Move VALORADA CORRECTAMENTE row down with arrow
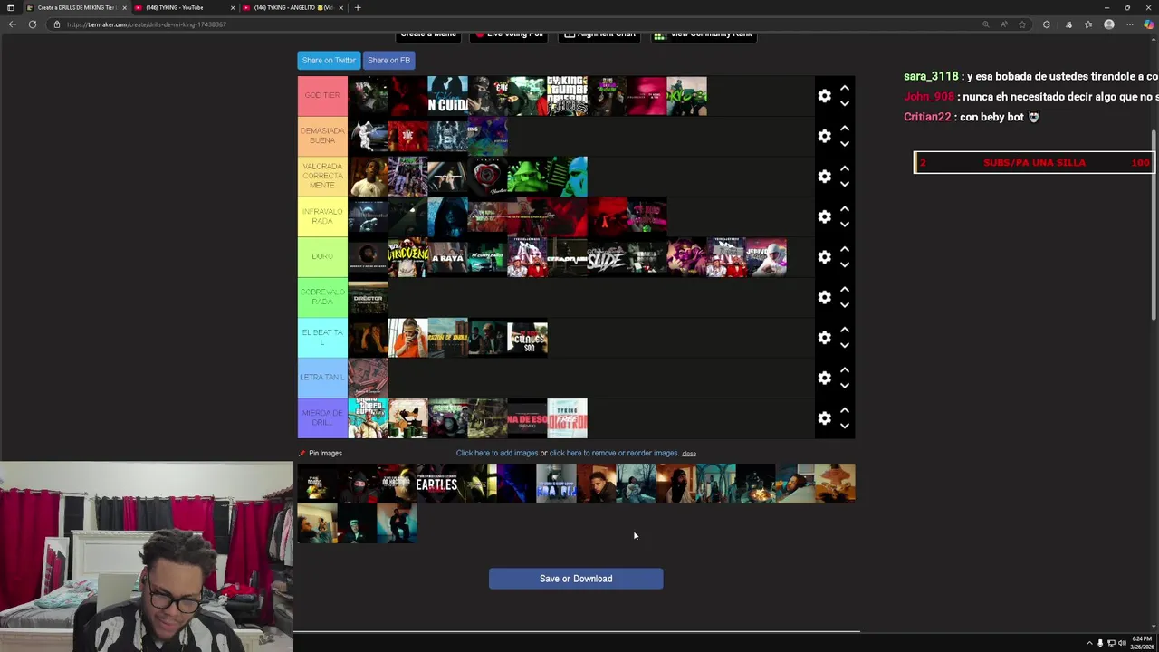The width and height of the screenshot is (1159, 652). [x=844, y=184]
